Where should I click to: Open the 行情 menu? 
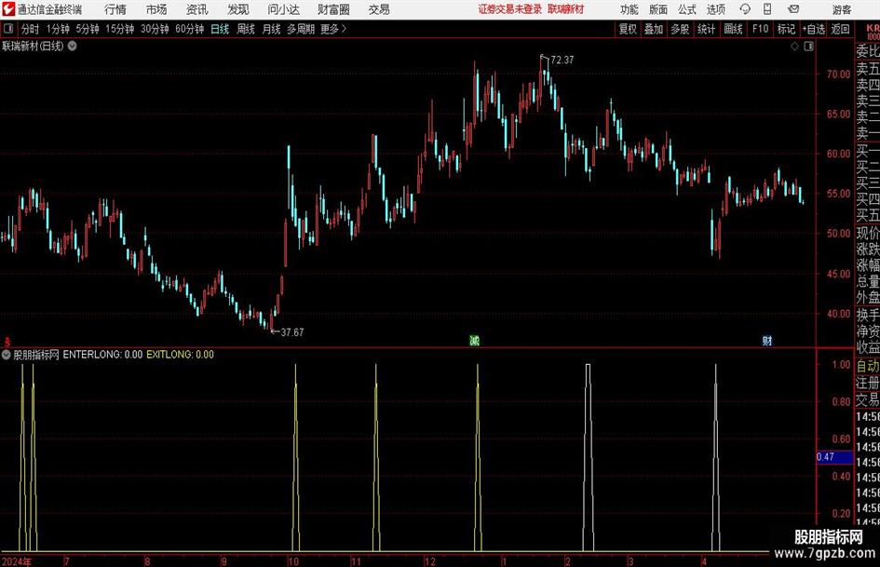pyautogui.click(x=115, y=9)
